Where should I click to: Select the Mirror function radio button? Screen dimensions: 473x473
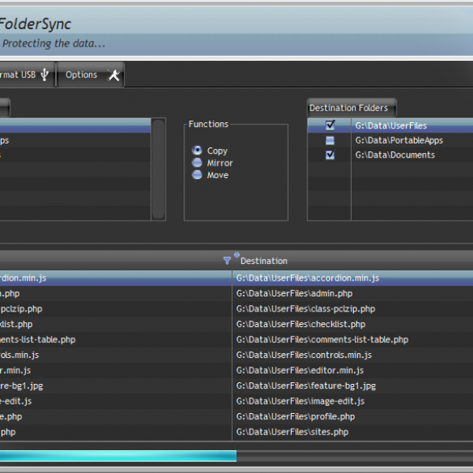tap(197, 163)
